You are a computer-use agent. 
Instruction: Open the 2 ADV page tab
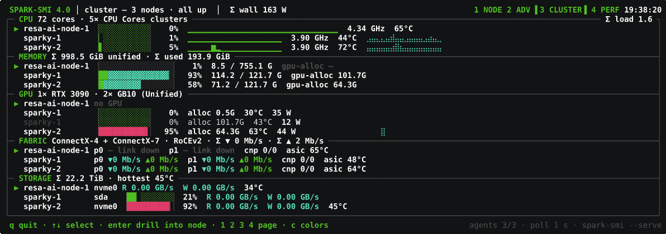519,9
